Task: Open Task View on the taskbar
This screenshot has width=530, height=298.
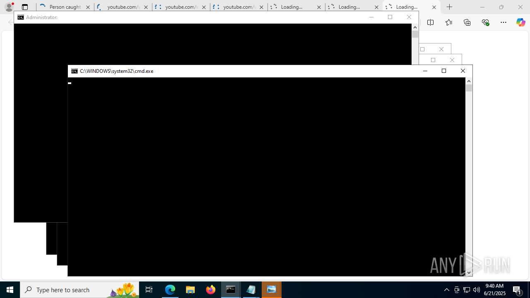Action: click(x=149, y=290)
